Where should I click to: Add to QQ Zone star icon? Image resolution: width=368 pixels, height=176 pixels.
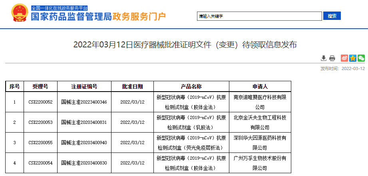tap(353, 58)
